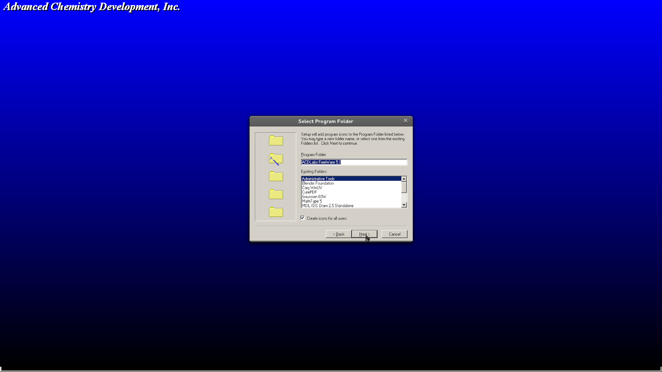The height and width of the screenshot is (372, 662).
Task: Click the third folder icon in sidebar
Action: point(276,176)
